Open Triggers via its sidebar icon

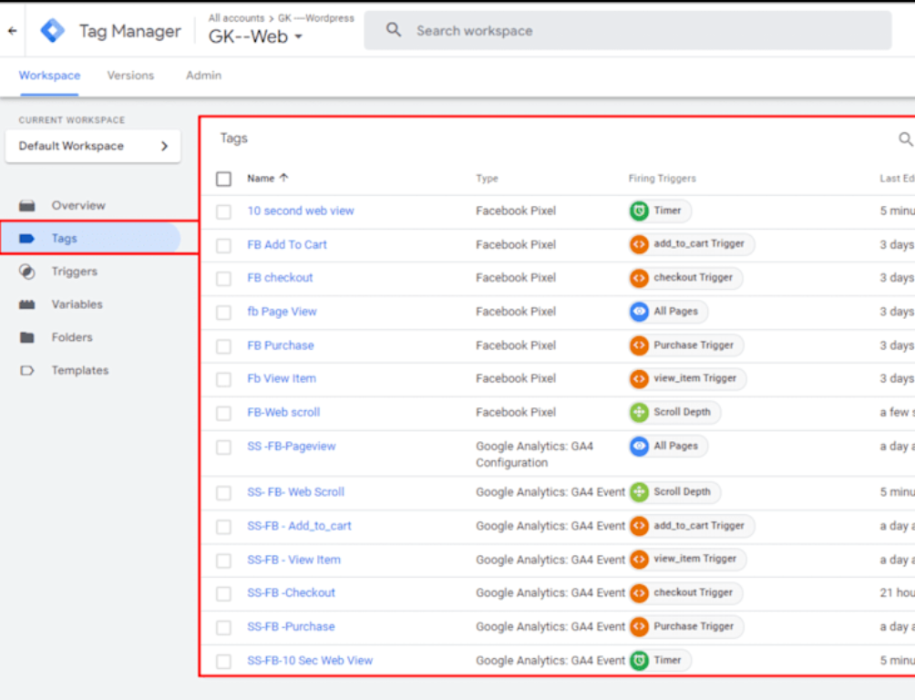coord(27,272)
